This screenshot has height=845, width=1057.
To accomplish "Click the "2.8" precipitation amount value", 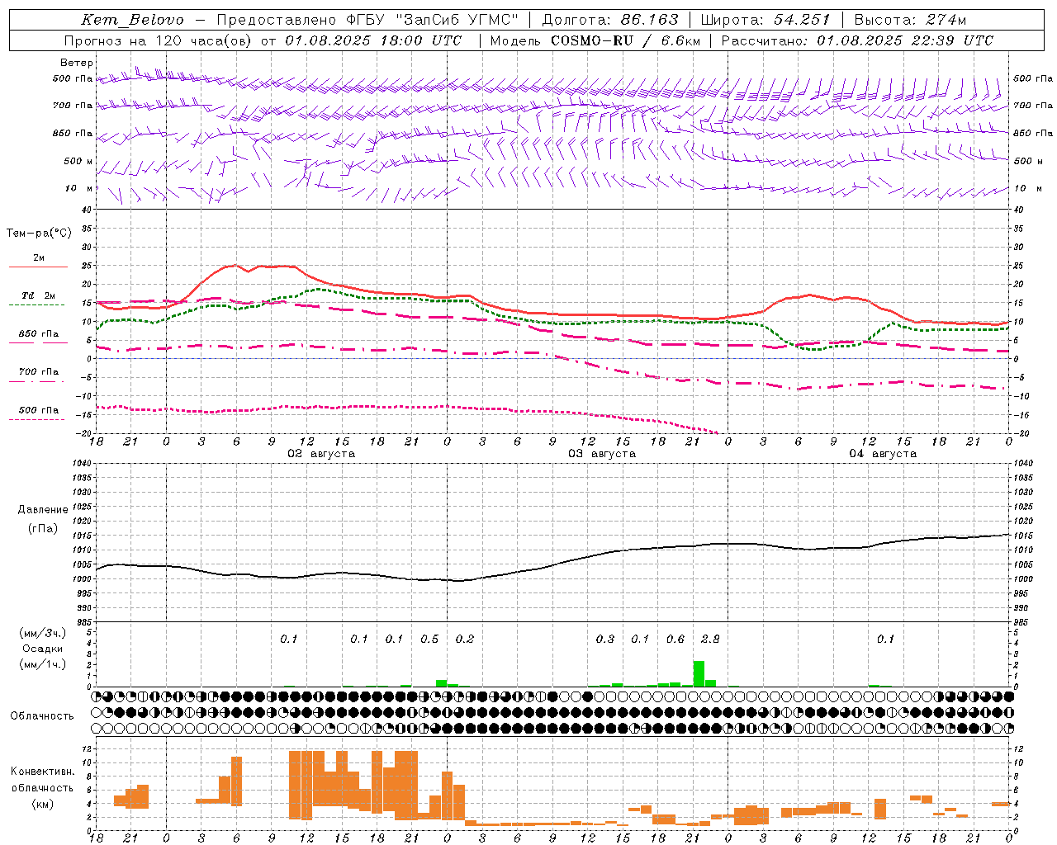I will click(x=710, y=639).
